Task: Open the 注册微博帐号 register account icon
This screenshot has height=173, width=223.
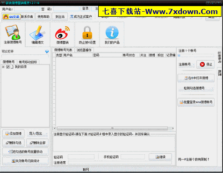Action: [x=13, y=35]
